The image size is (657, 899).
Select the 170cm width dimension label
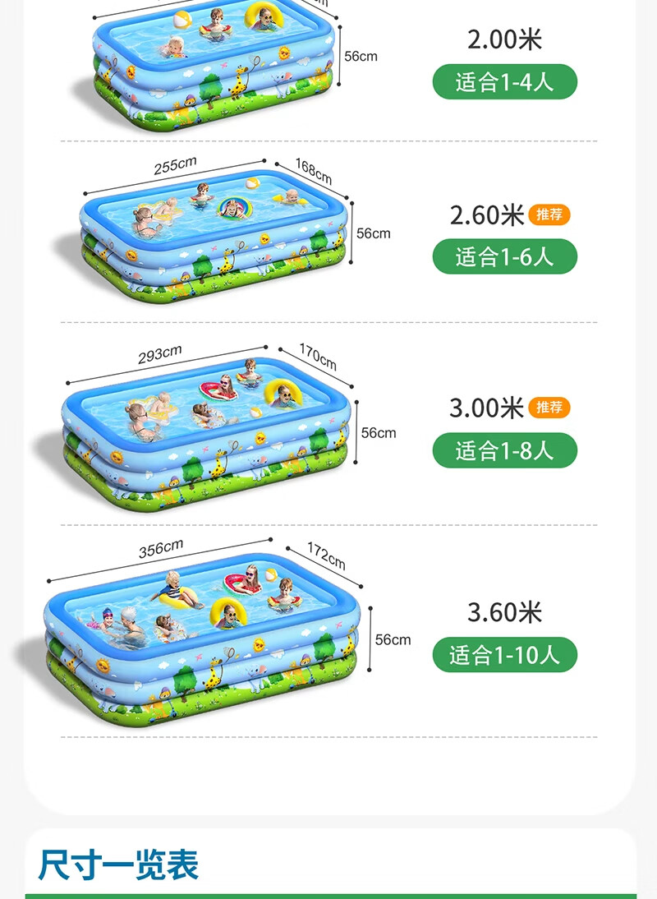click(316, 357)
